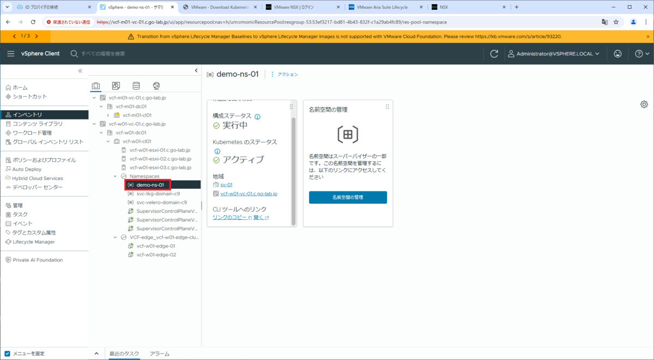
Task: Collapse the vcf-w01-cl01 cluster node
Action: pyautogui.click(x=108, y=141)
